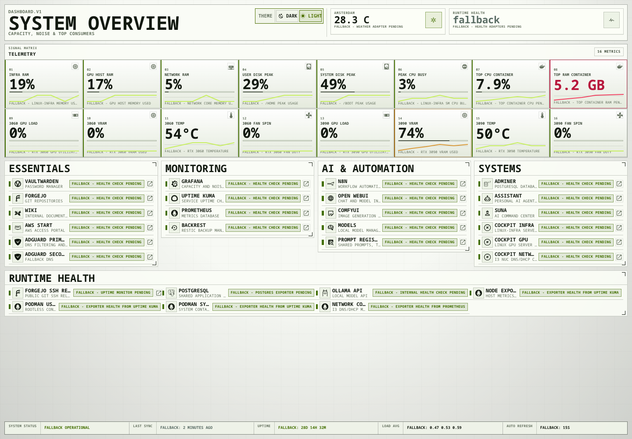Open the Wiki service link
This screenshot has height=439, width=632.
coord(150,213)
